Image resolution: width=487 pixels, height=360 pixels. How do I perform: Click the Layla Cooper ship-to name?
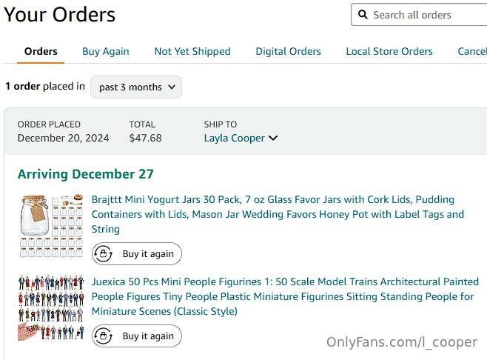234,138
